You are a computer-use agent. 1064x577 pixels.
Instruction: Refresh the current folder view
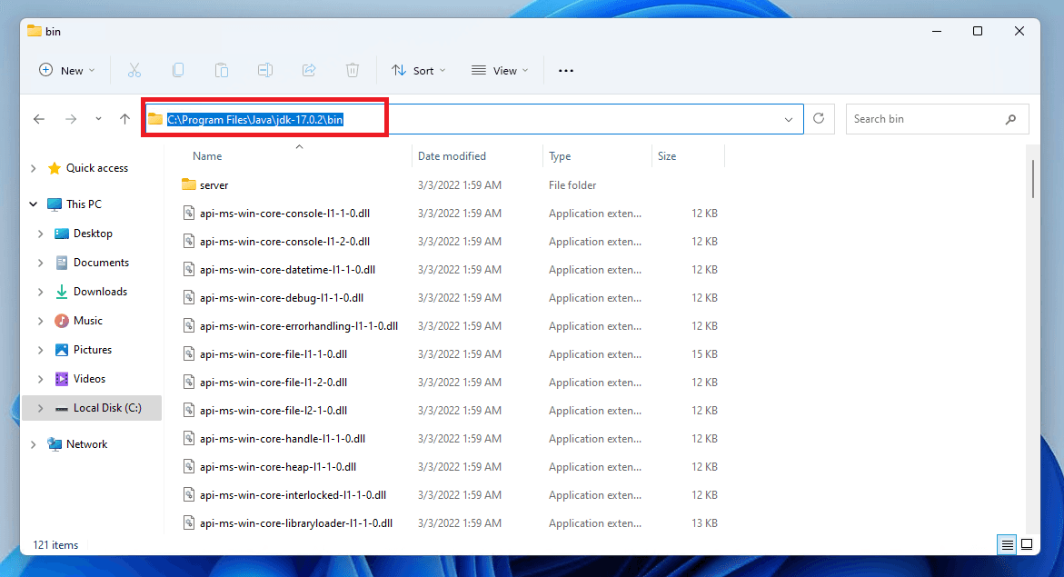click(x=819, y=119)
